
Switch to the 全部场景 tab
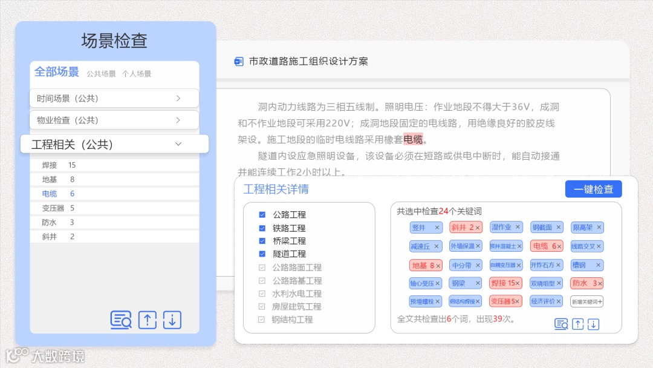point(57,72)
